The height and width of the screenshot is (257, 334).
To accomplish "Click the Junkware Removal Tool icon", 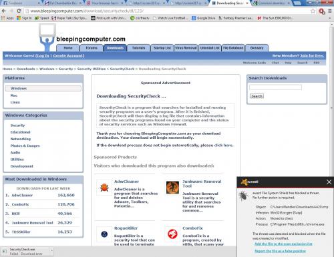I will tap(172, 188).
